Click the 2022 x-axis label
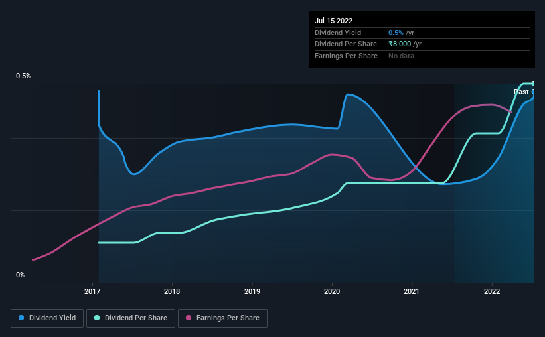545x337 pixels. pos(492,291)
